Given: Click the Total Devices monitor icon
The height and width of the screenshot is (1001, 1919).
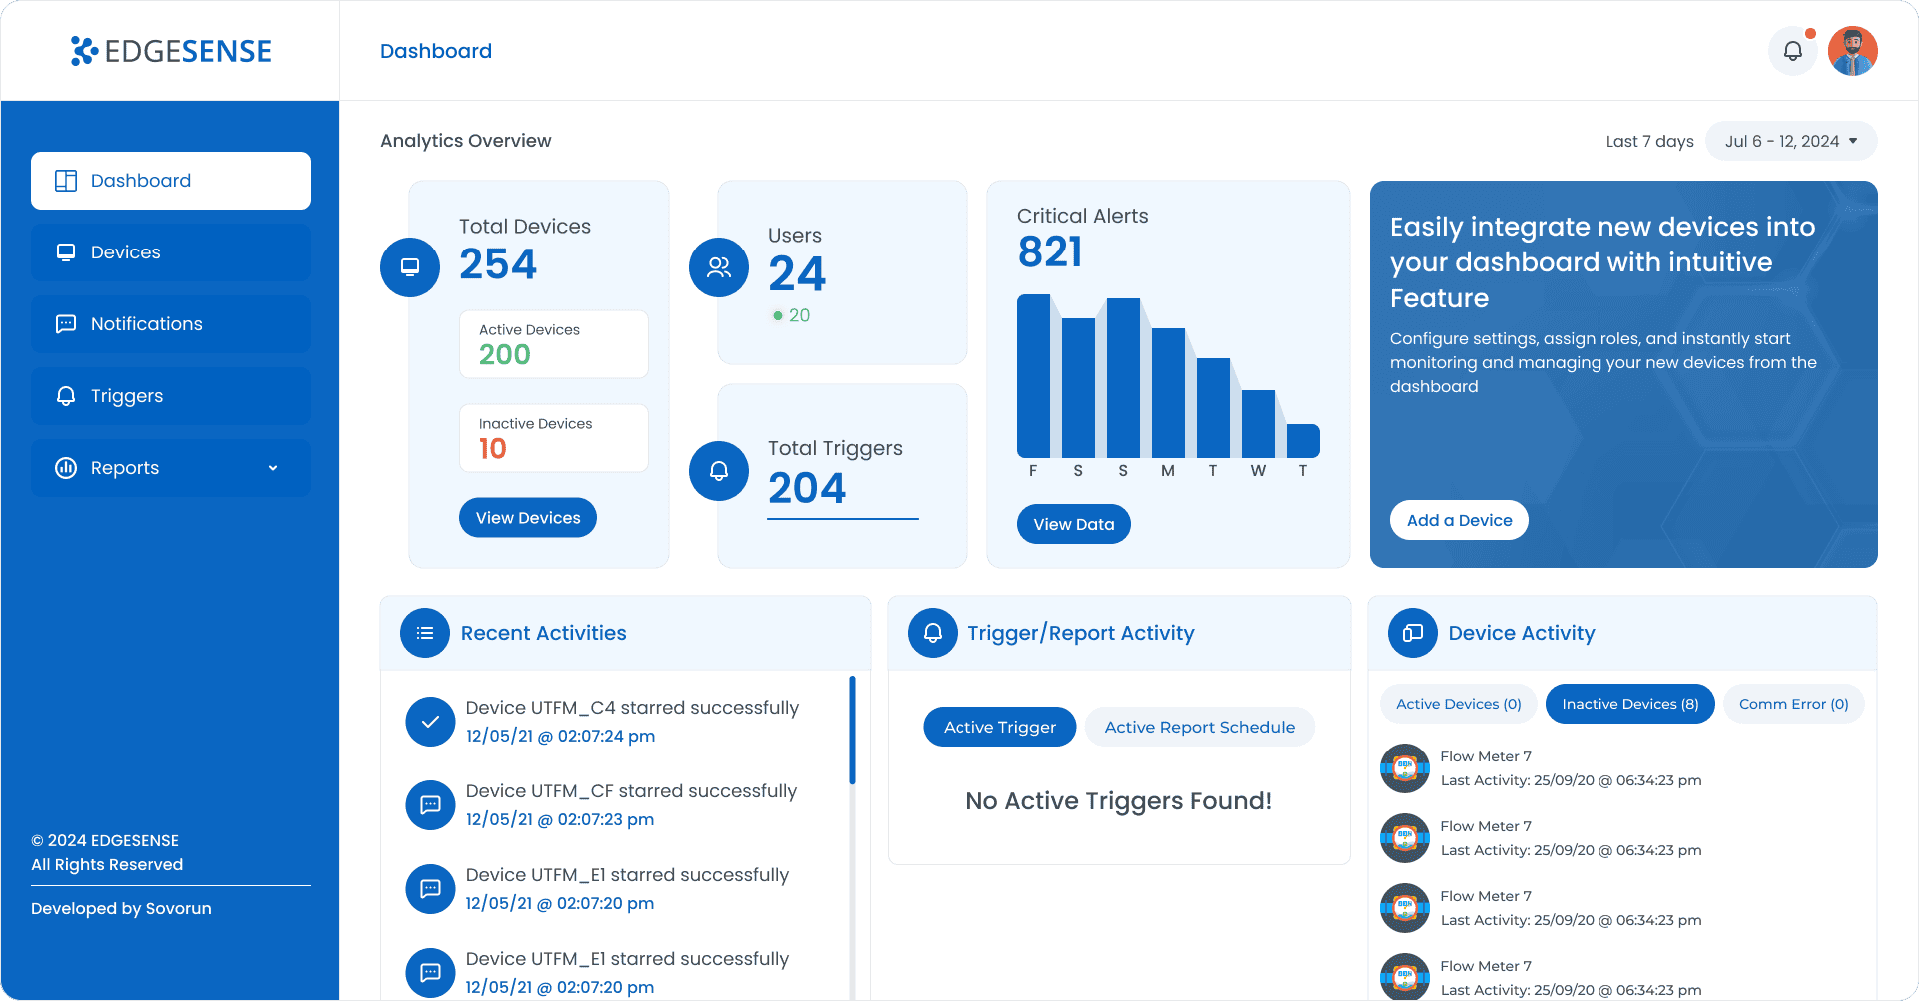Looking at the screenshot, I should point(410,267).
